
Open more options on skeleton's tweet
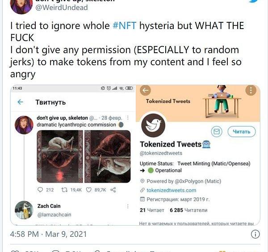(128, 118)
